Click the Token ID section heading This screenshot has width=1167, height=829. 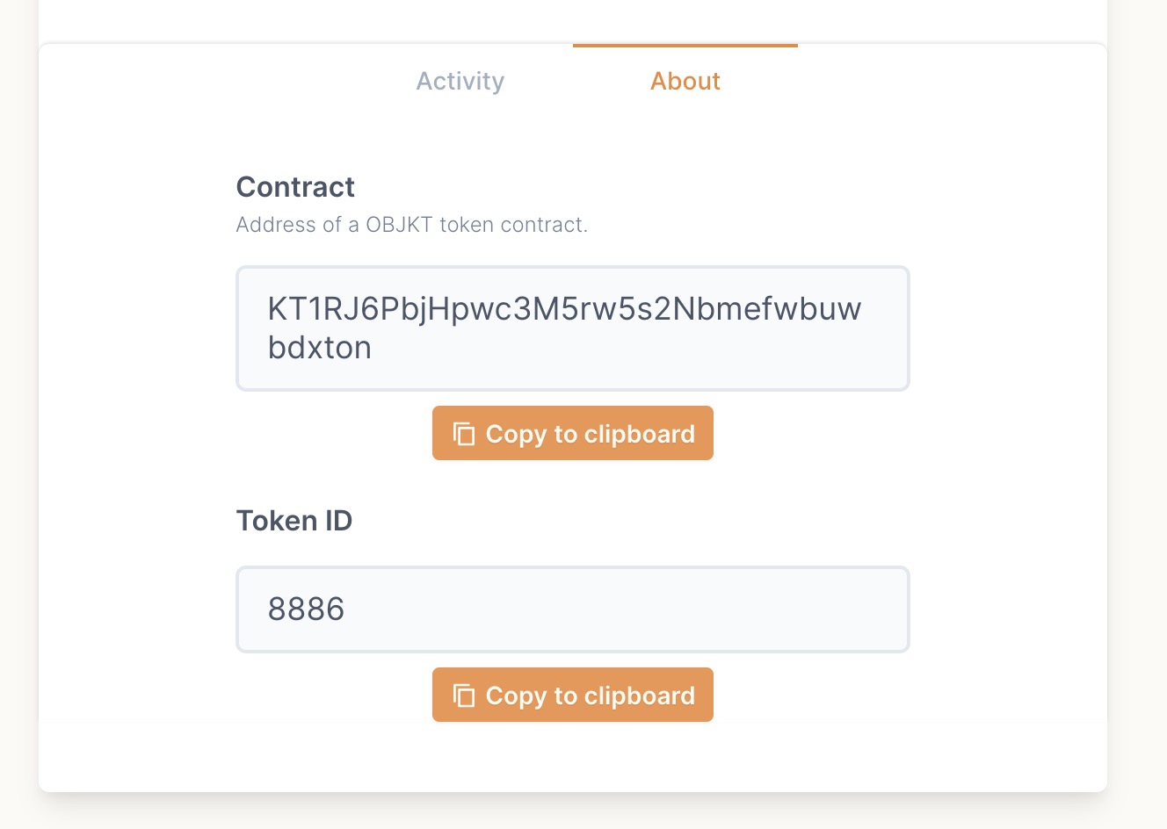[294, 521]
